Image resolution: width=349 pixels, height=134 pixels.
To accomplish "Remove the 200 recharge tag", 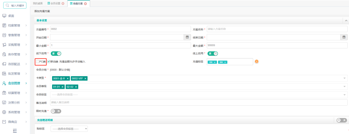I will [x=225, y=62].
